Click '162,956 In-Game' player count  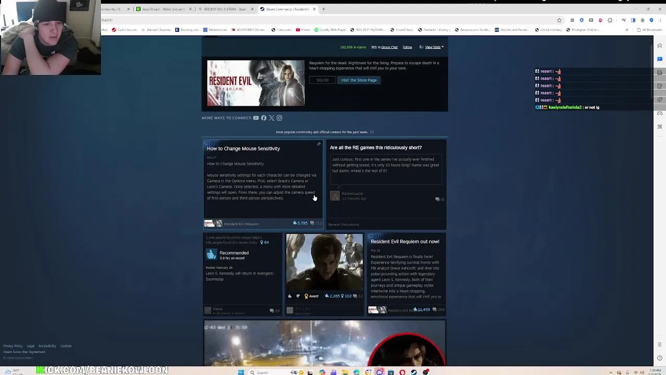(353, 47)
